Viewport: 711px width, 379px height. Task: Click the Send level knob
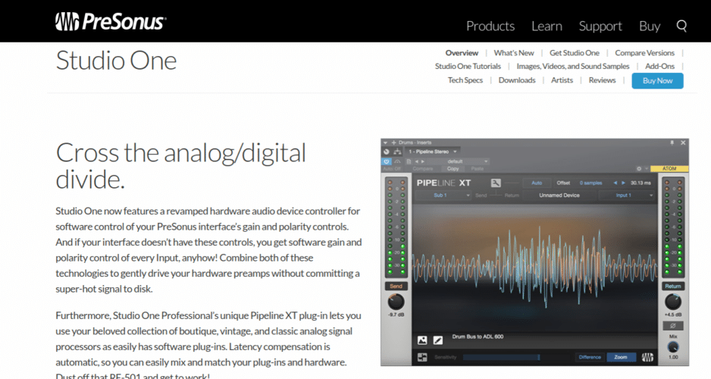click(x=396, y=302)
